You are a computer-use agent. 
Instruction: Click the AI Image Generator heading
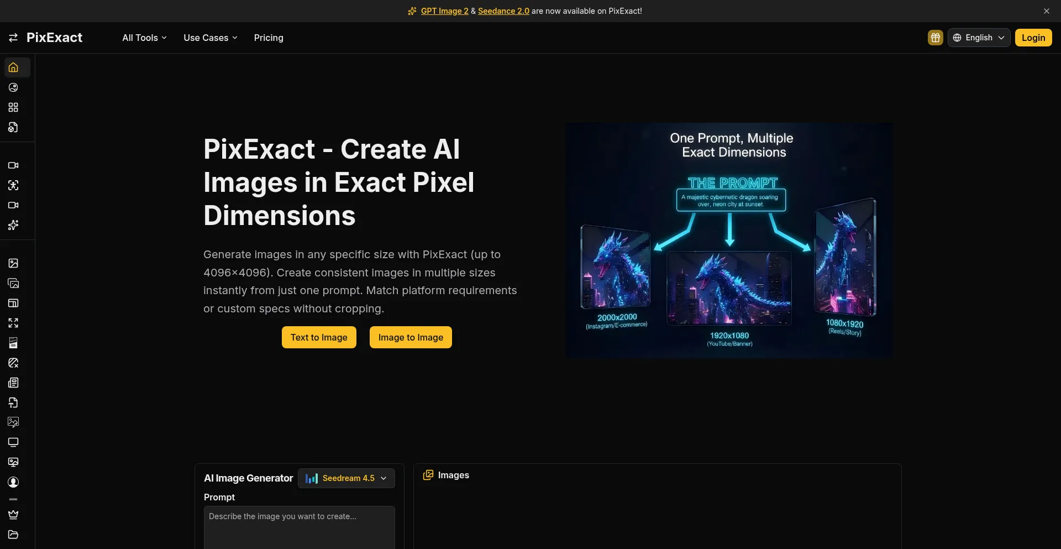(248, 478)
